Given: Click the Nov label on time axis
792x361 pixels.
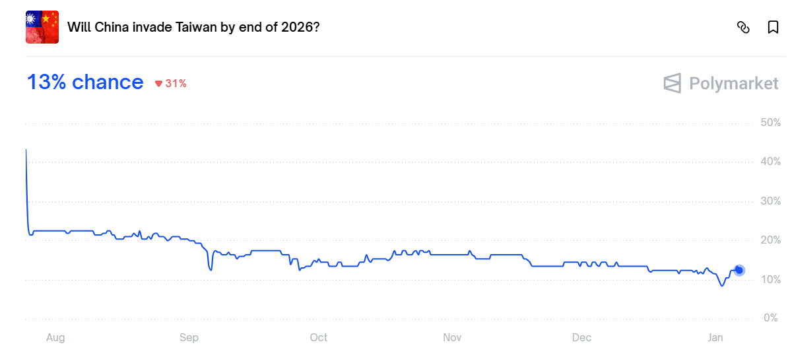Looking at the screenshot, I should pos(452,338).
